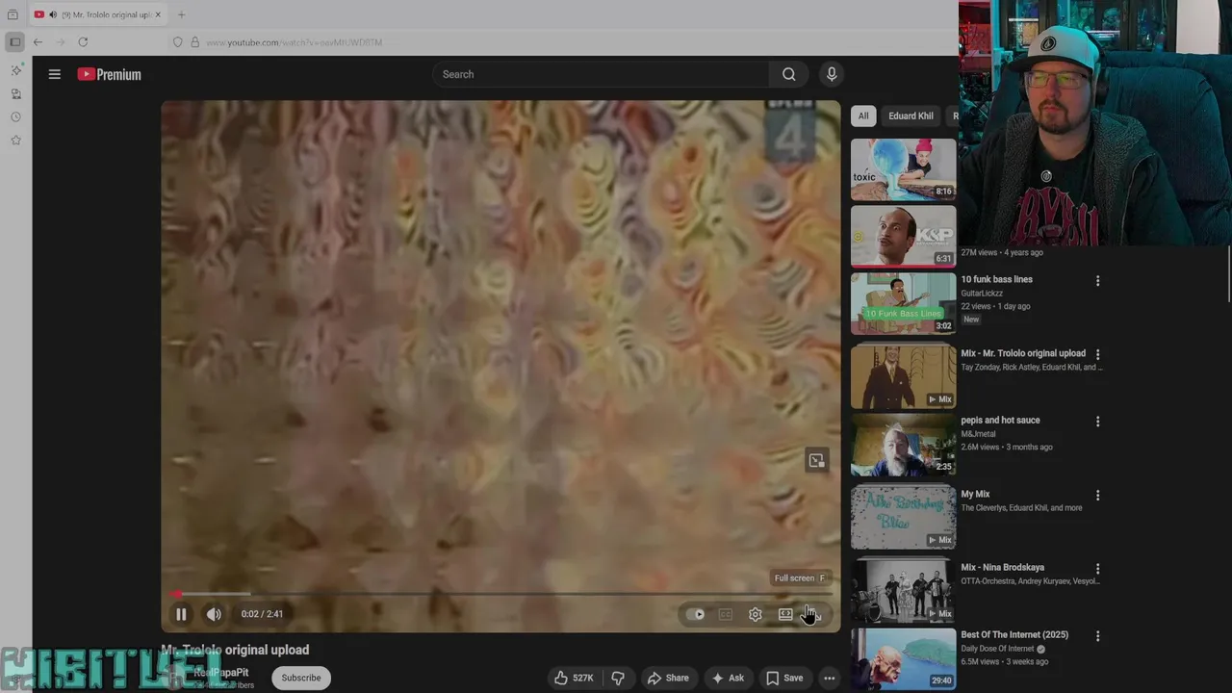Open the Share dialog
This screenshot has height=693, width=1232.
coord(668,678)
